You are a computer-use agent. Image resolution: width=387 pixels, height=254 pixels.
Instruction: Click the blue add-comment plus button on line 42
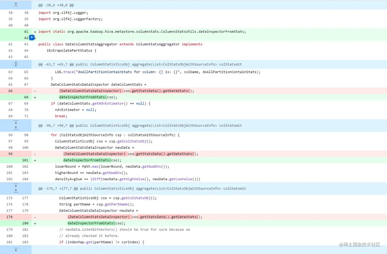32,37
